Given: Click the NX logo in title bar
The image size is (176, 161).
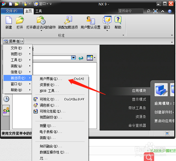Looking at the screenshot, I should (4, 4).
